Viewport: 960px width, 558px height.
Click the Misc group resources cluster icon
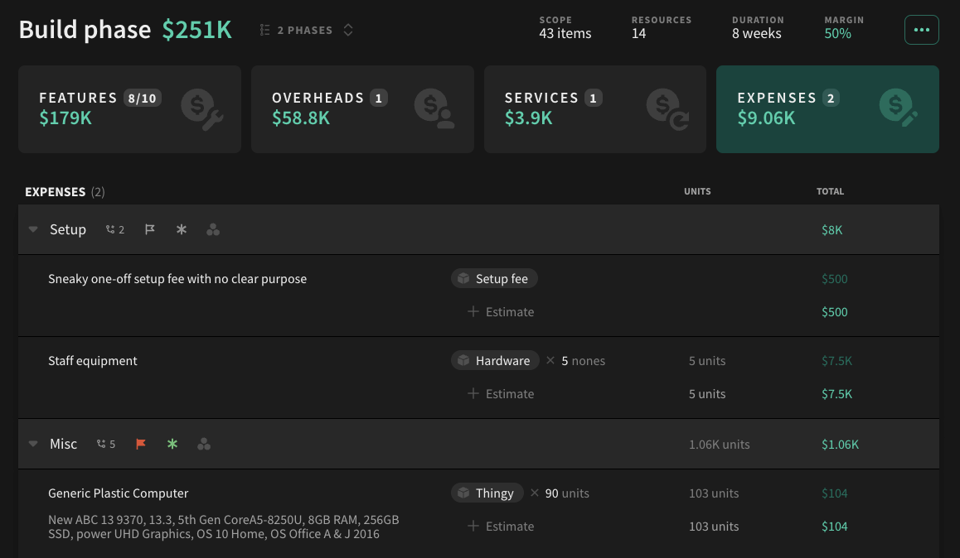pyautogui.click(x=204, y=444)
